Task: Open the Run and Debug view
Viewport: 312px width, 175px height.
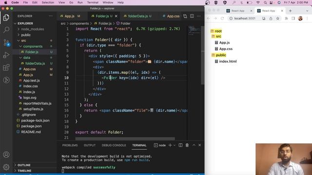Action: pos(6,55)
